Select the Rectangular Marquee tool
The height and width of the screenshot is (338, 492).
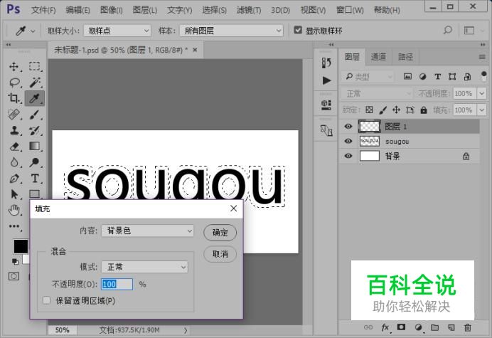(x=35, y=67)
